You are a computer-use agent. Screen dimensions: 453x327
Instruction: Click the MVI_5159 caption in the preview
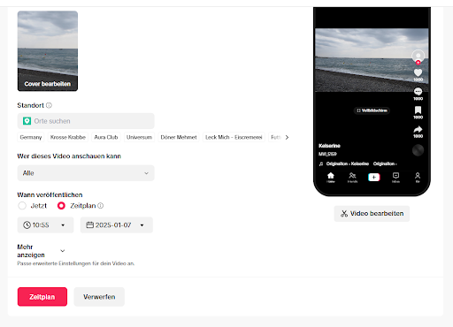tap(327, 154)
